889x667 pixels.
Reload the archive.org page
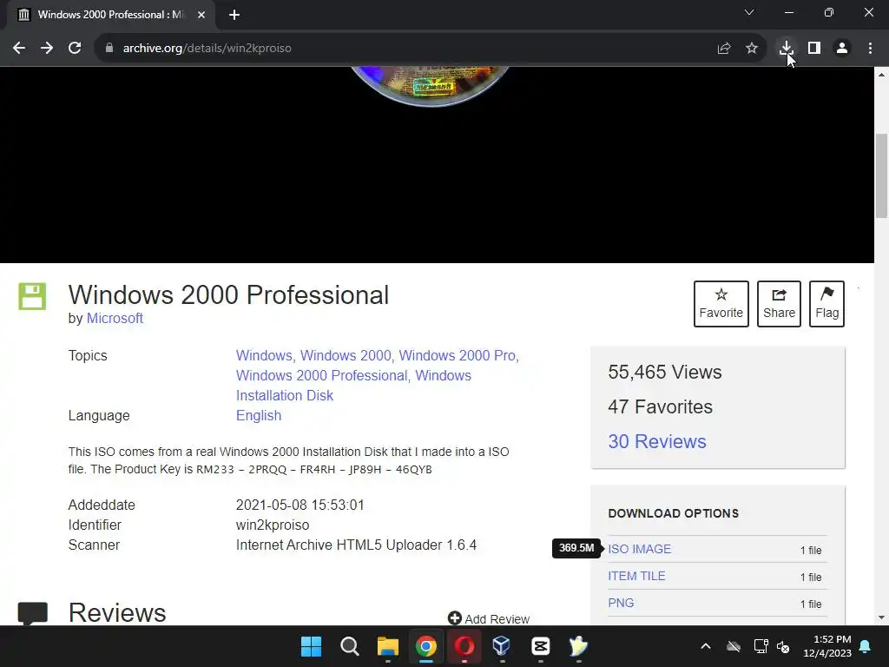[75, 49]
